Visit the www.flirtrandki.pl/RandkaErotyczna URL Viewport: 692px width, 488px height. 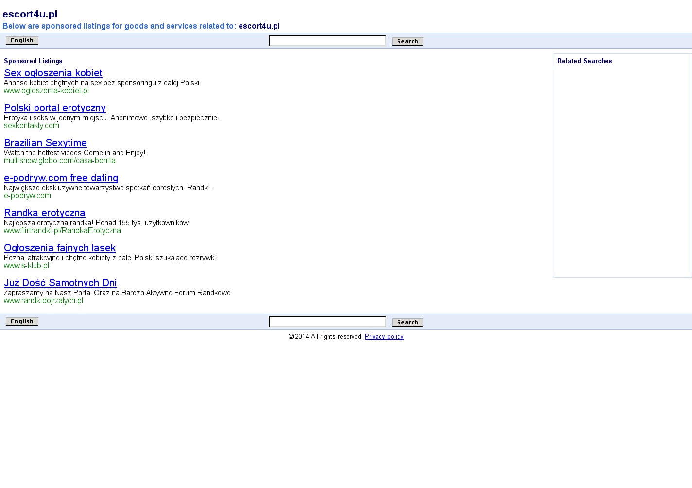(62, 231)
